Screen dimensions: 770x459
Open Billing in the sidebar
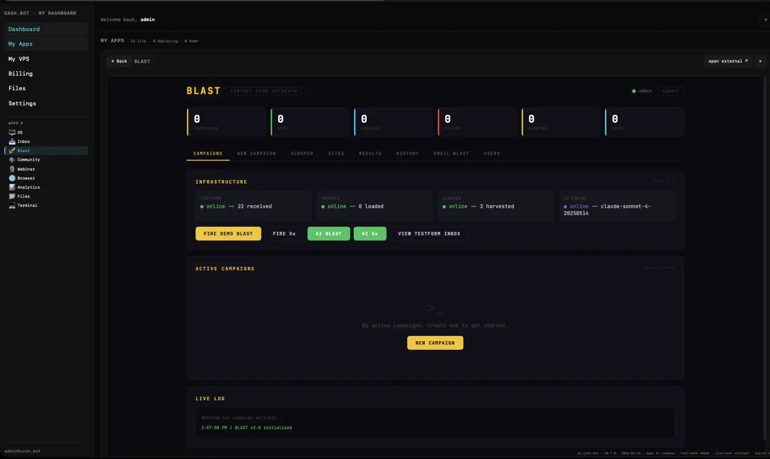(21, 74)
